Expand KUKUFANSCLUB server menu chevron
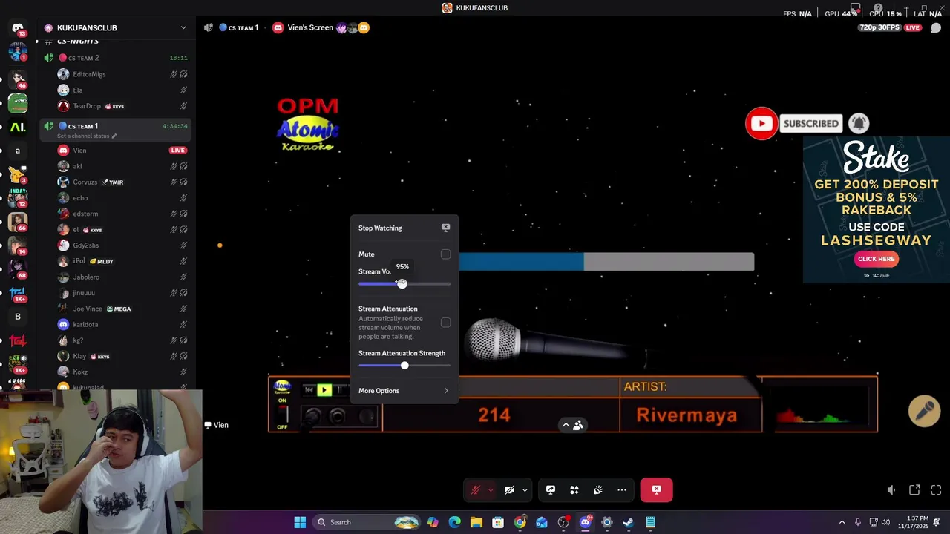 [x=183, y=28]
